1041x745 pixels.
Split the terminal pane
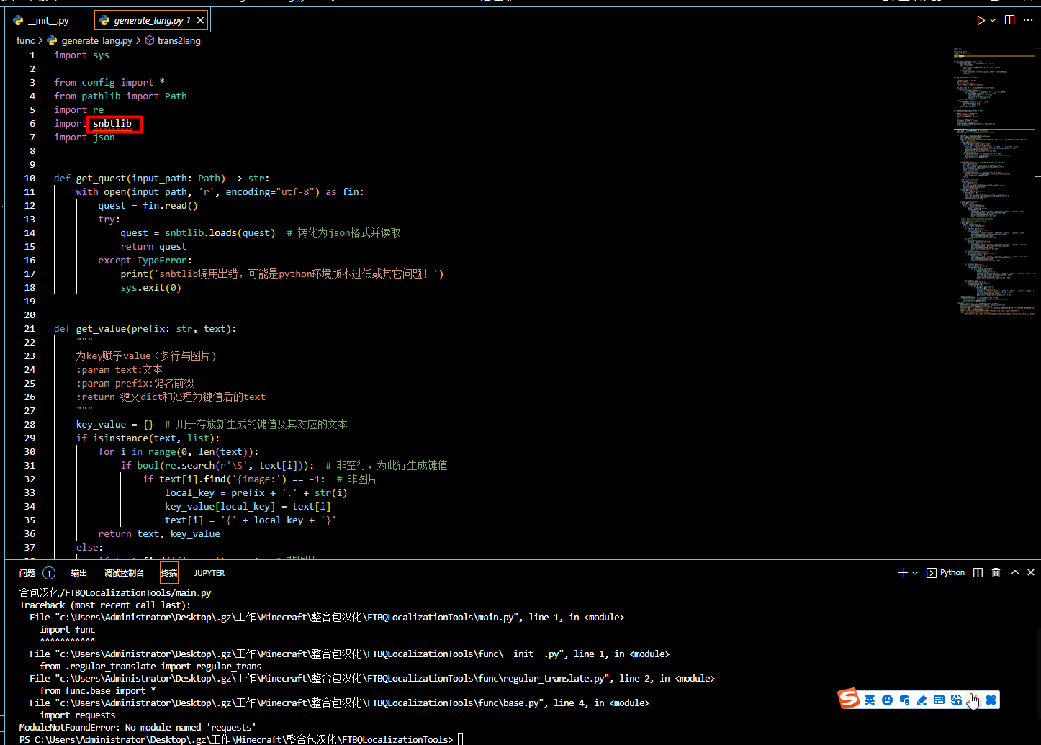pos(977,572)
